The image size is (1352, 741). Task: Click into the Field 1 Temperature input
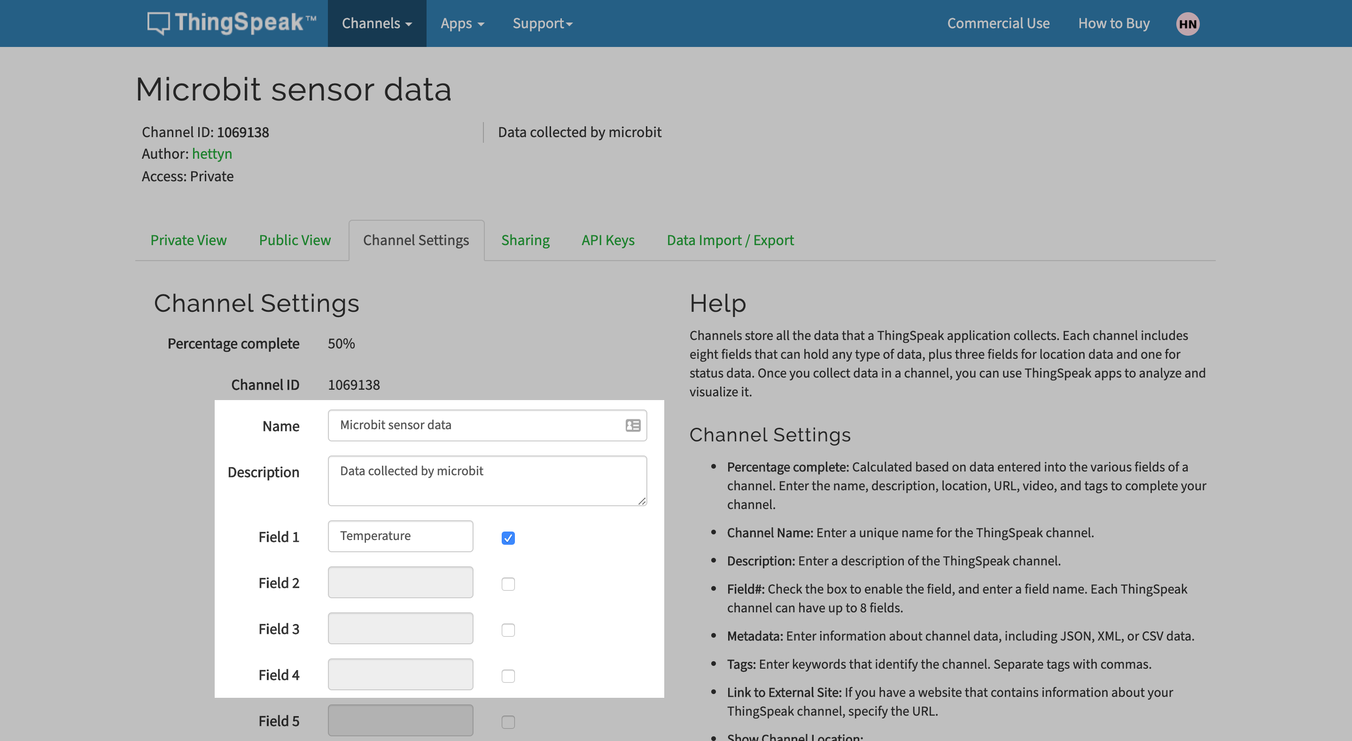[x=400, y=536]
